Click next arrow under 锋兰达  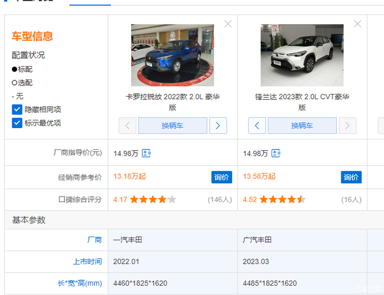tap(347, 125)
